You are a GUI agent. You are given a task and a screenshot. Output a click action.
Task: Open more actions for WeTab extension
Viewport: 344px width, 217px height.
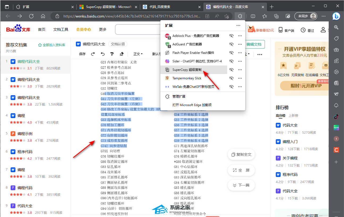click(x=240, y=86)
